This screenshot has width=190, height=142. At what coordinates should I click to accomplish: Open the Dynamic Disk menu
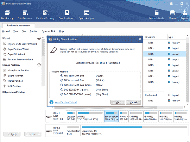tap(48, 31)
